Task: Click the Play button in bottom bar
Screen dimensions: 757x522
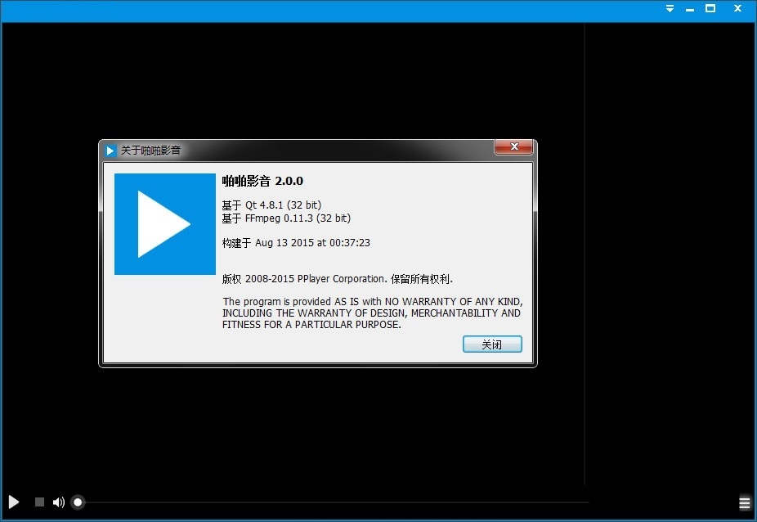Action: tap(14, 502)
